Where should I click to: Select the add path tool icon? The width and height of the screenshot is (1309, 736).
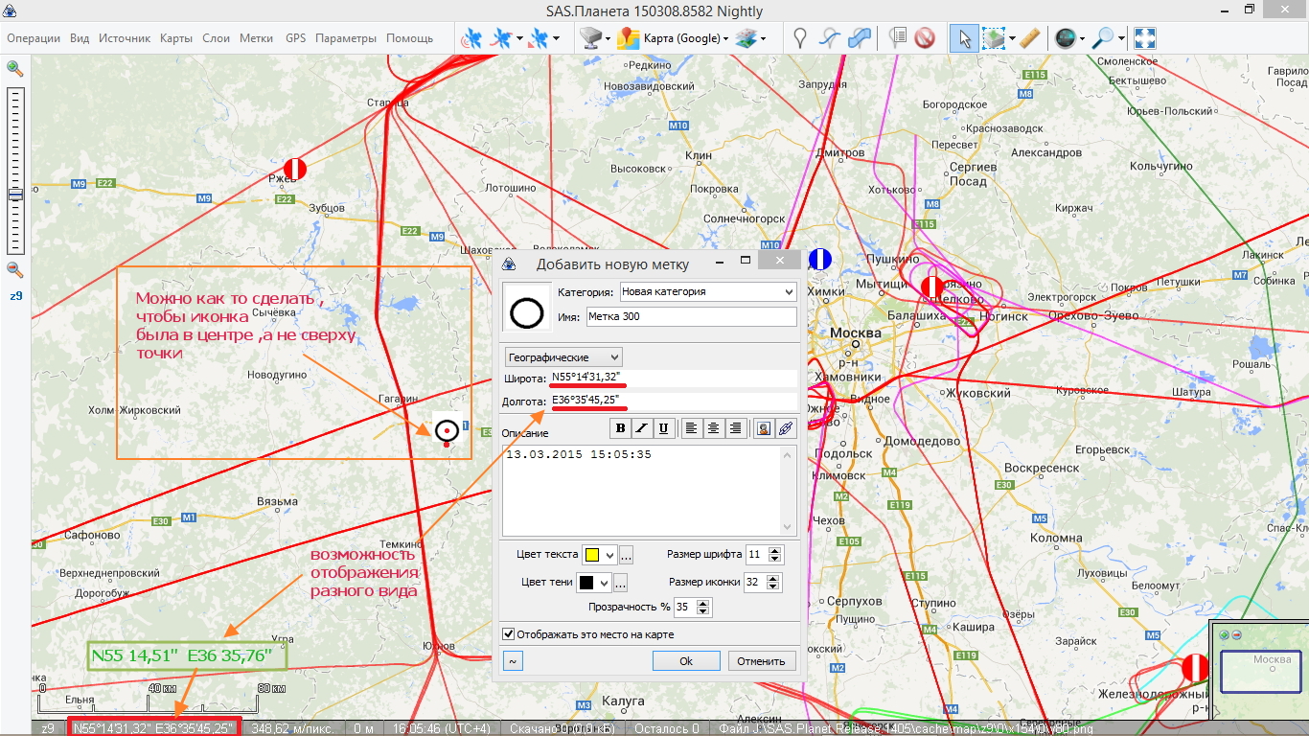(830, 38)
